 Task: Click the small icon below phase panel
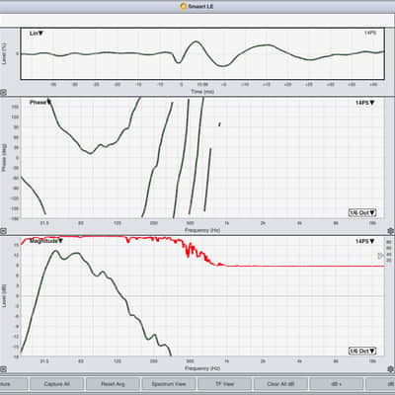(3, 231)
